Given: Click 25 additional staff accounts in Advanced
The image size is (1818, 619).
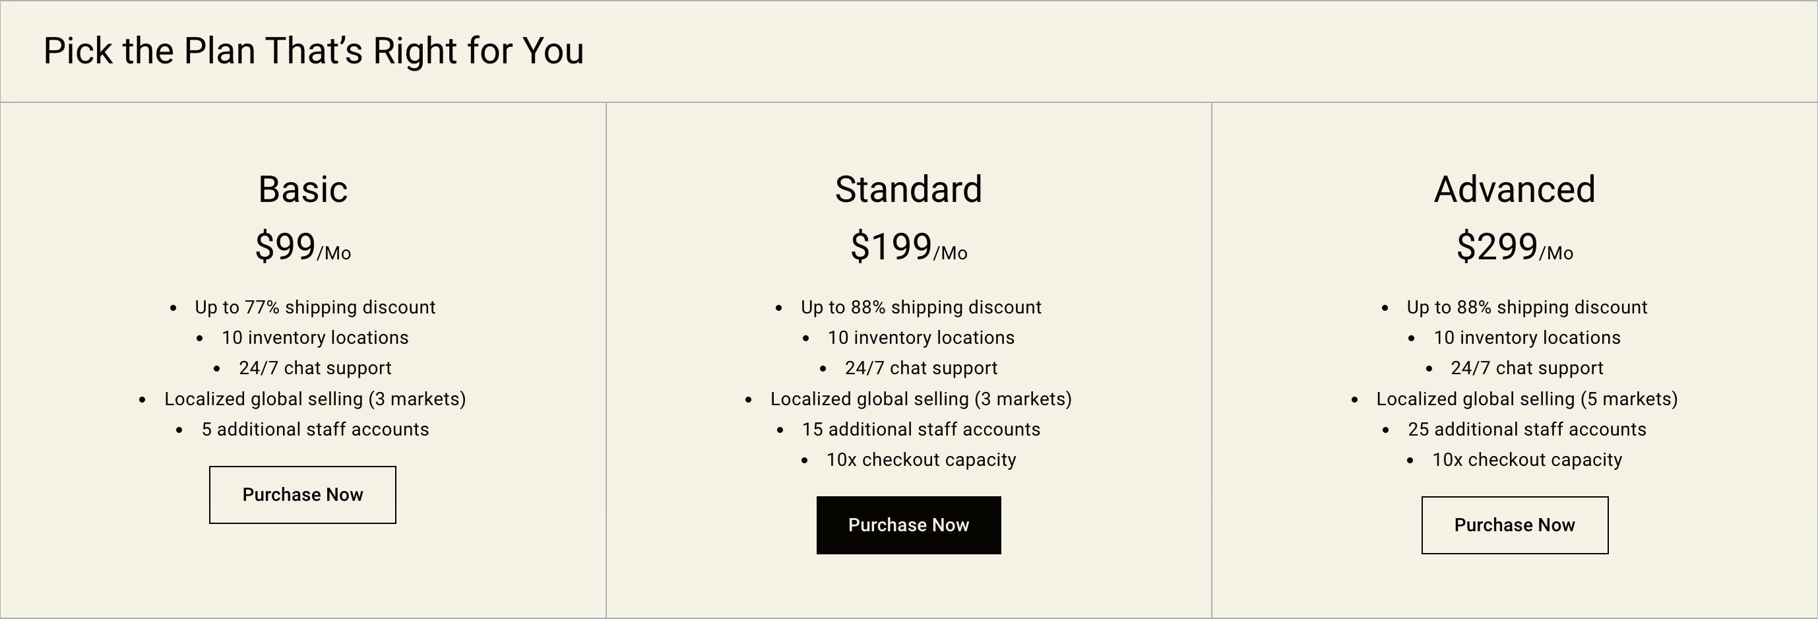Looking at the screenshot, I should point(1526,429).
